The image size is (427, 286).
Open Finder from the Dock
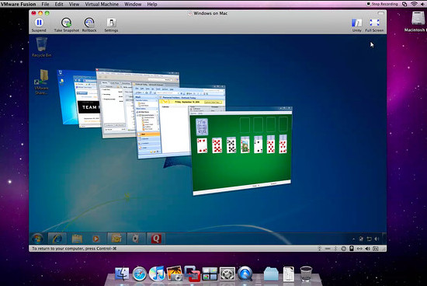pyautogui.click(x=122, y=274)
